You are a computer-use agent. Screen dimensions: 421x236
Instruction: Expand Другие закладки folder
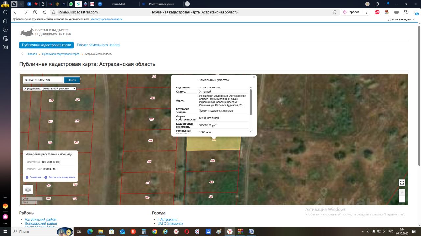(402, 19)
